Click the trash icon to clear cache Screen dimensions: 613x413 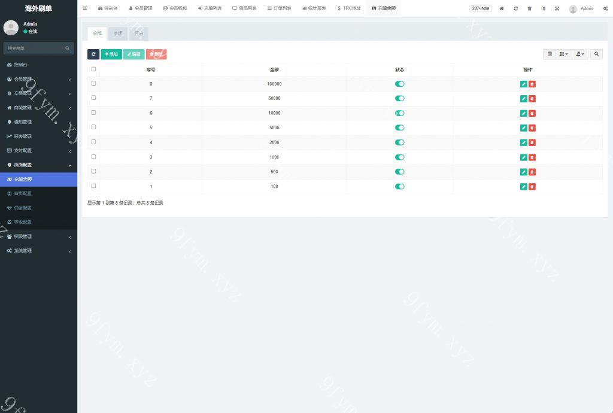coord(529,8)
